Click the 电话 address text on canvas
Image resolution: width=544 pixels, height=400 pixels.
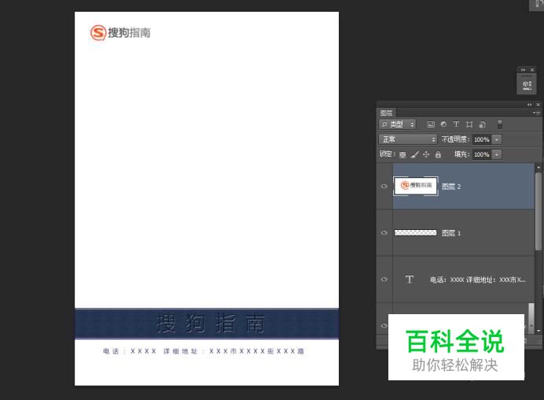point(204,351)
